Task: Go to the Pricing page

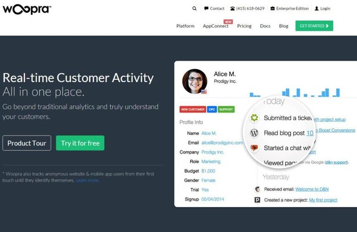Action: coord(245,26)
